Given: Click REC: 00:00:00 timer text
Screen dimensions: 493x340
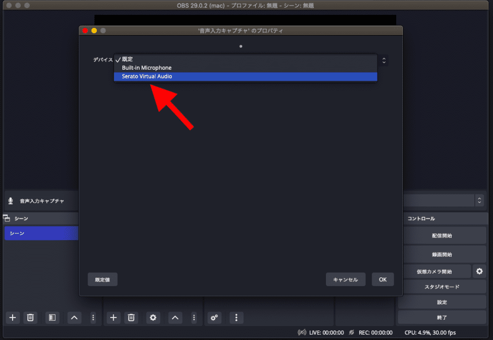Looking at the screenshot, I should [x=376, y=332].
